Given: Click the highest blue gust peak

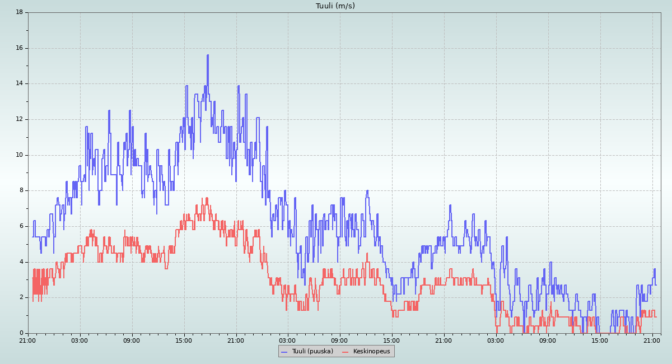Looking at the screenshot, I should pyautogui.click(x=207, y=55).
